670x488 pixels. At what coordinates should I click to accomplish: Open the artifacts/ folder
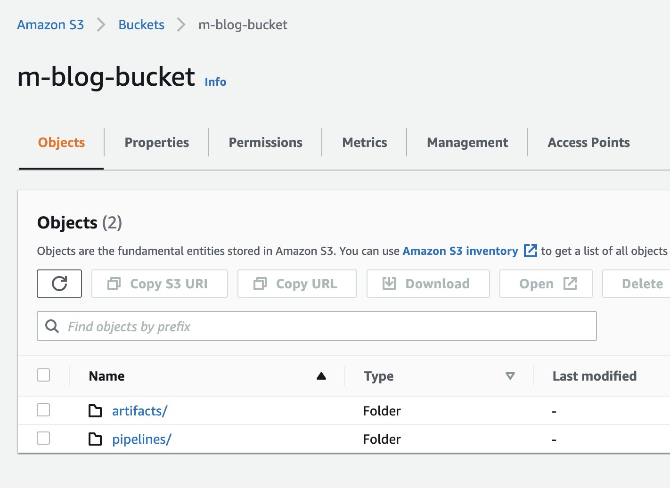pyautogui.click(x=139, y=411)
